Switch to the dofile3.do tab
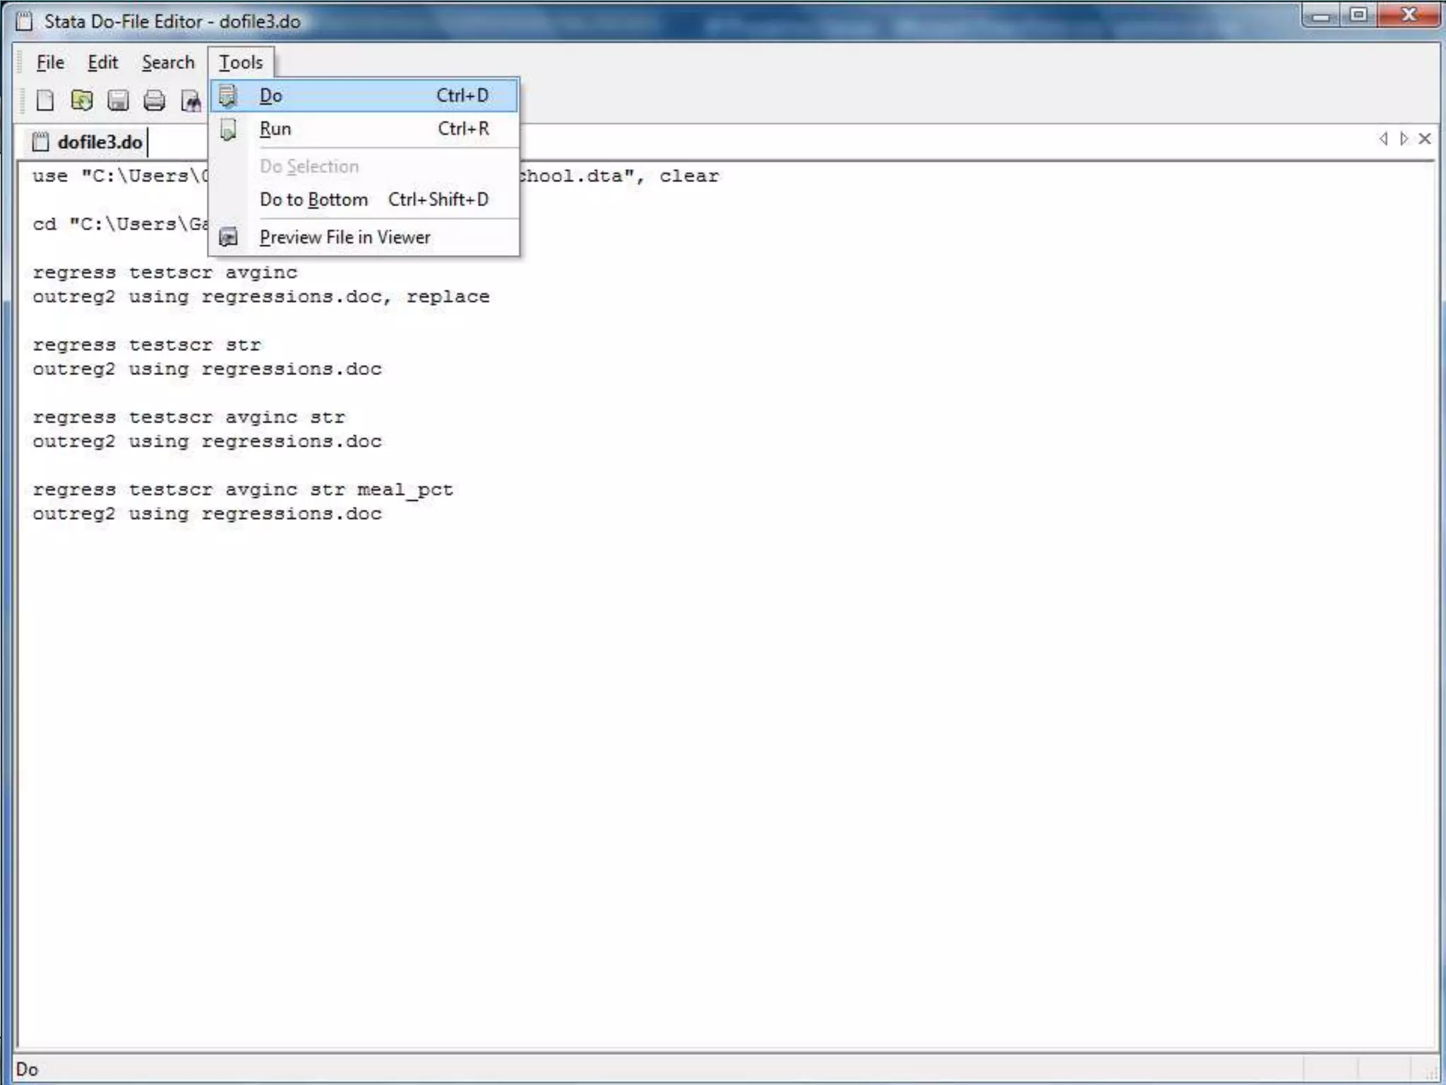 point(99,142)
